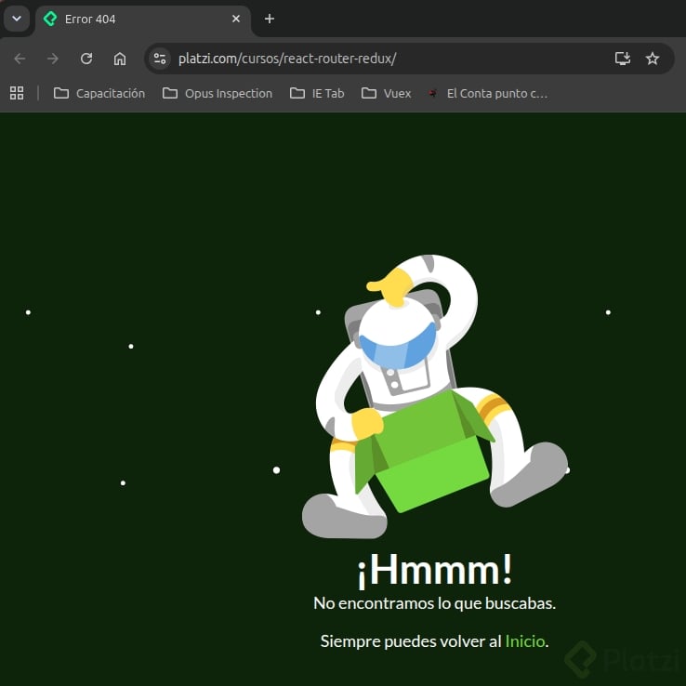Open the browser home page
The image size is (686, 686).
[120, 59]
